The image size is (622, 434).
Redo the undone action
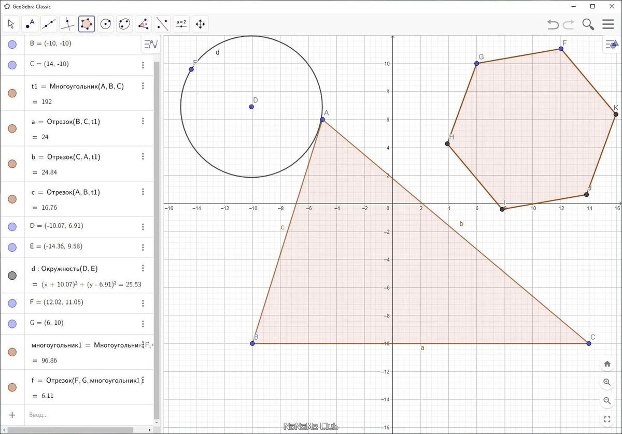[x=569, y=24]
